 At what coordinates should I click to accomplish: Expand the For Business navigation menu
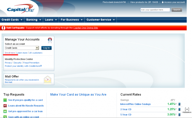pos(71,20)
